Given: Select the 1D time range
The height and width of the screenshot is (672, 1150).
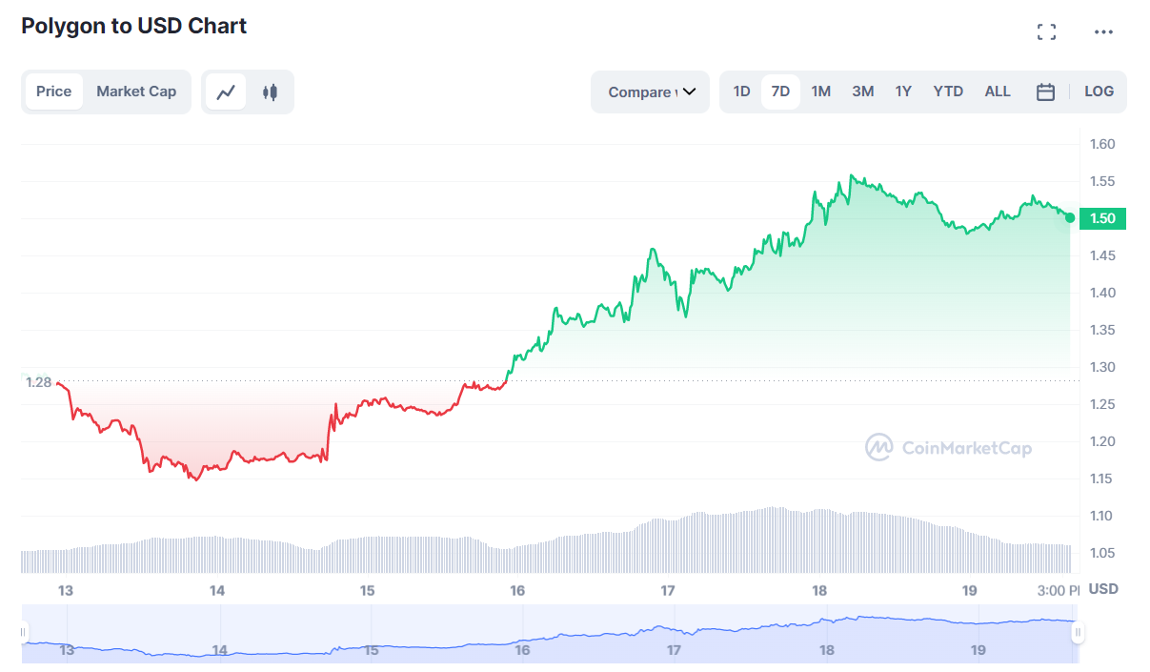Looking at the screenshot, I should pyautogui.click(x=741, y=92).
